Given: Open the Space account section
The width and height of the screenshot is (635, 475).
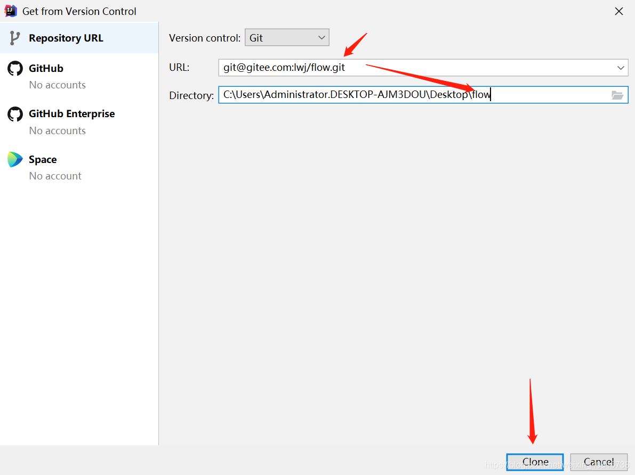Looking at the screenshot, I should (x=79, y=167).
